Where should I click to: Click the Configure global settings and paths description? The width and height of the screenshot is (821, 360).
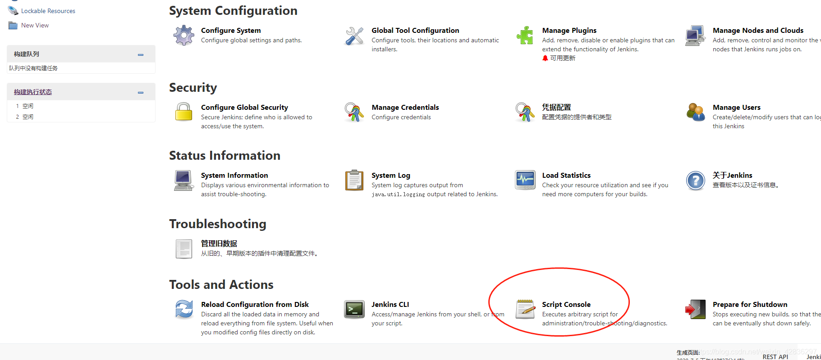click(x=252, y=40)
